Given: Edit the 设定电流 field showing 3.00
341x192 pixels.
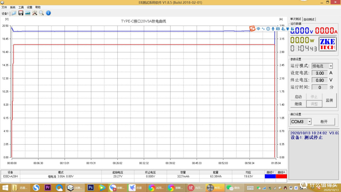Looking at the screenshot, I should pos(320,73).
